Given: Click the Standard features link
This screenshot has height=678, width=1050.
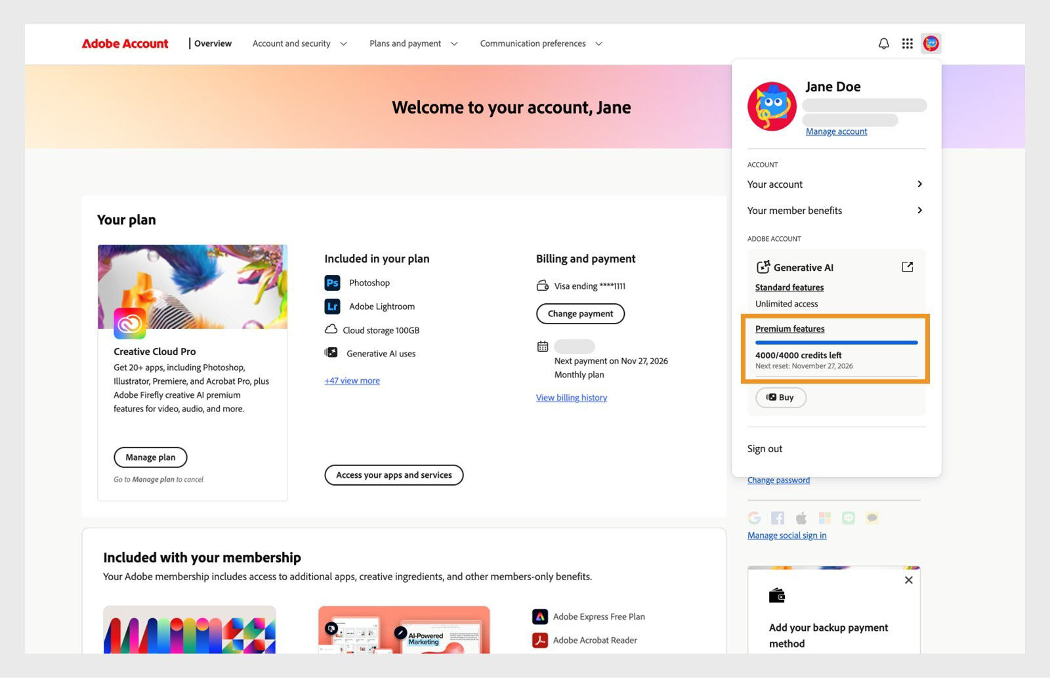Looking at the screenshot, I should [789, 287].
